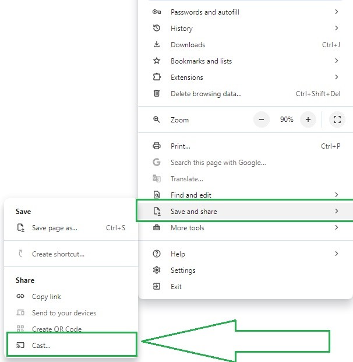Image resolution: width=353 pixels, height=362 pixels.
Task: Open Find and edit
Action: click(245, 195)
